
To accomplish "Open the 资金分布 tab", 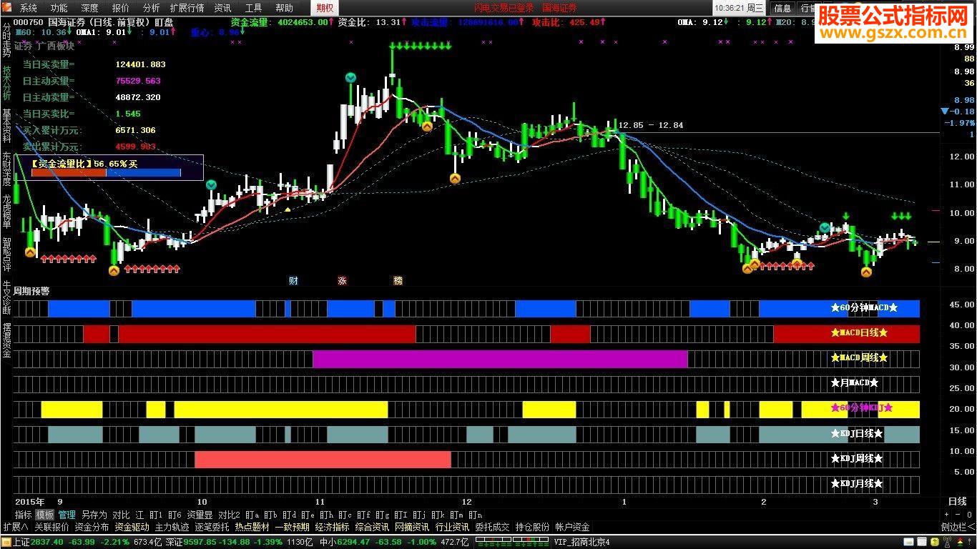I will point(92,528).
